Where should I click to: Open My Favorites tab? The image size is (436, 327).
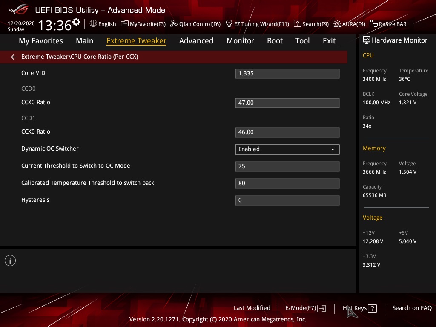pyautogui.click(x=41, y=41)
